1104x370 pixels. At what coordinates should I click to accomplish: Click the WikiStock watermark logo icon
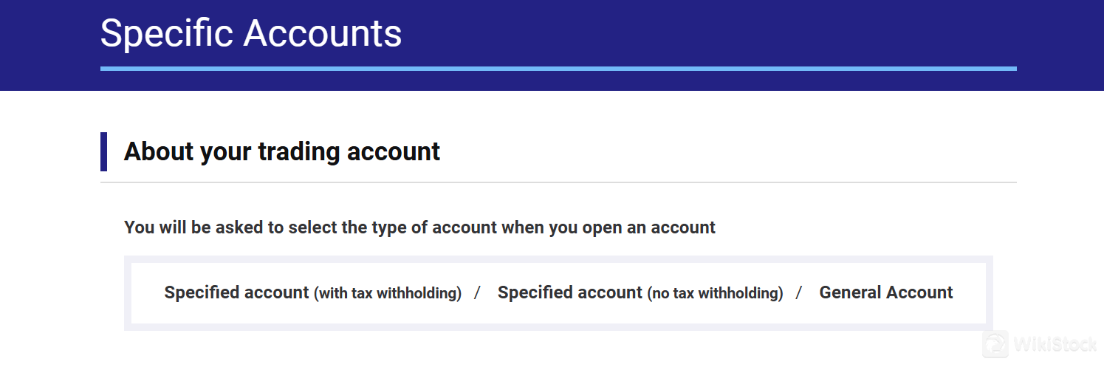pos(996,344)
